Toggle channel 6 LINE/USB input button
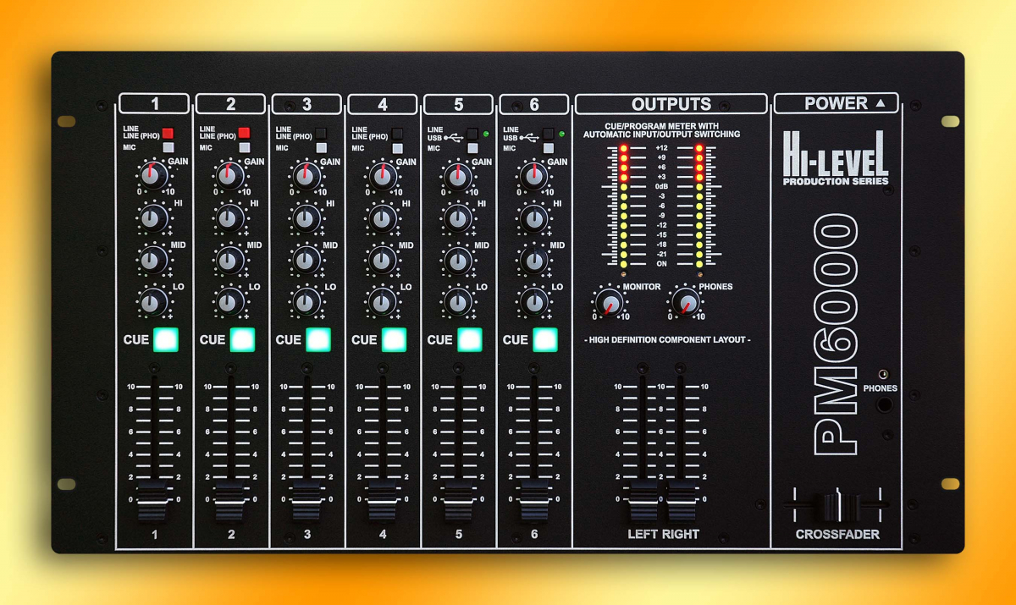Viewport: 1016px width, 605px height. tap(549, 133)
